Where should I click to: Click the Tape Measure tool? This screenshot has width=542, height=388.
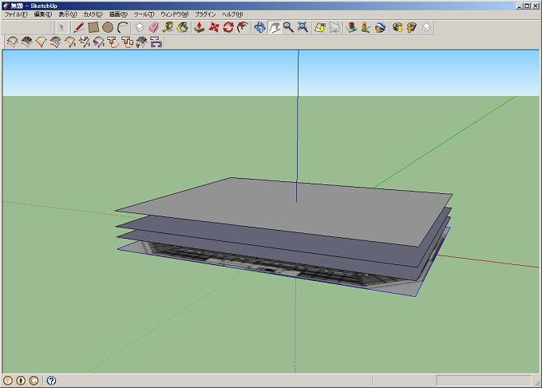point(168,27)
